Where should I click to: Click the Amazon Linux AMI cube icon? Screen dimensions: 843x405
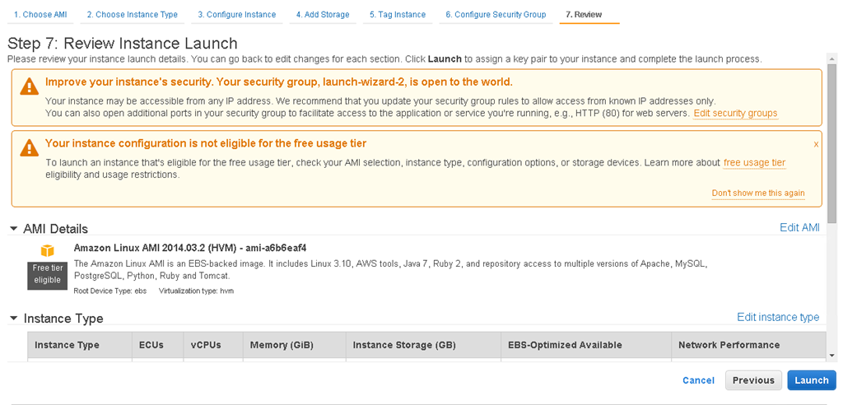[x=48, y=250]
